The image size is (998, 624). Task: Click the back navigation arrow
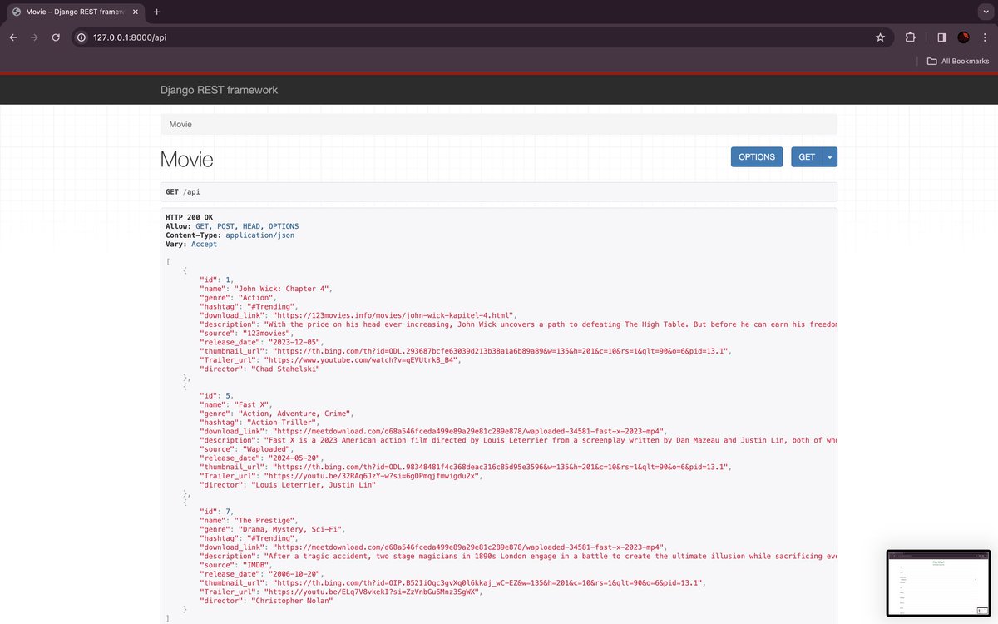point(12,37)
